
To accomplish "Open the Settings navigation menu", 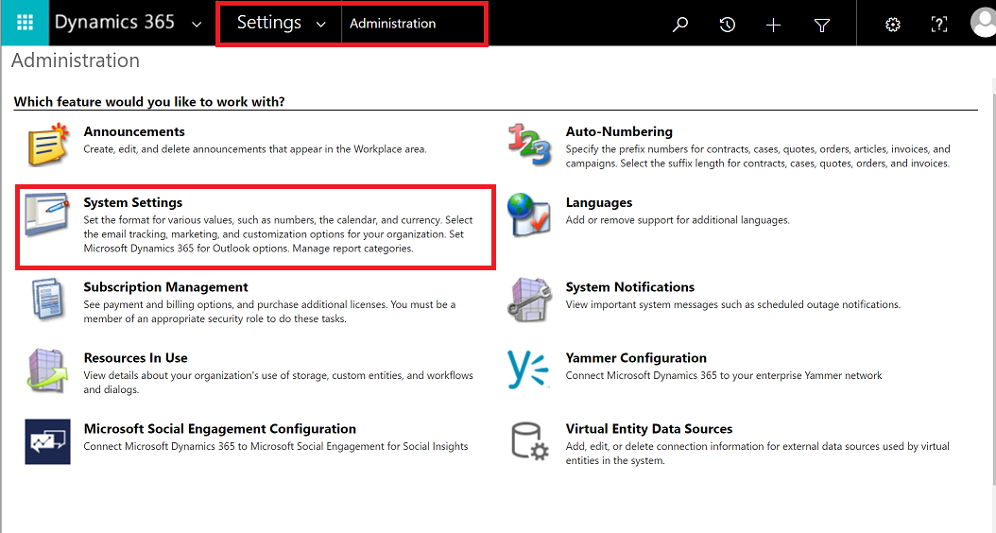I will click(268, 23).
